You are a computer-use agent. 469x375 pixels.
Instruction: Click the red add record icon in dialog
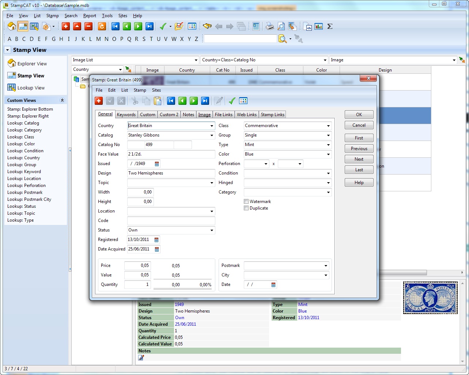click(99, 101)
